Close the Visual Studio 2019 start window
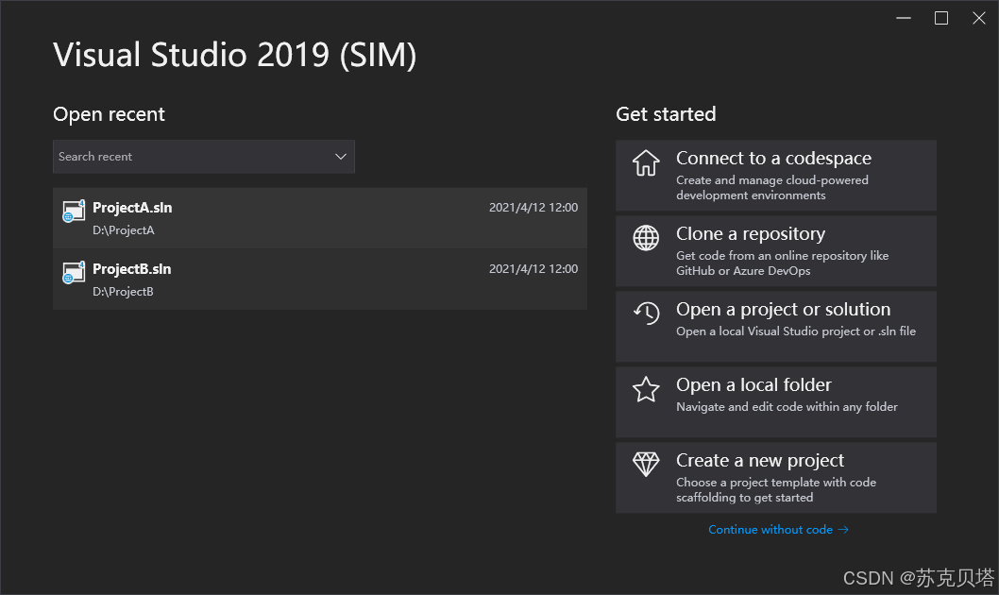Viewport: 999px width, 595px height. (979, 18)
